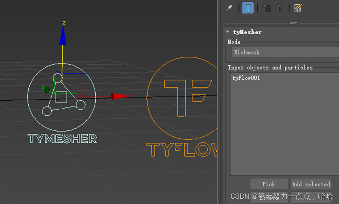Click the Pin Stack pushpin icon
This screenshot has width=339, height=204.
click(229, 8)
